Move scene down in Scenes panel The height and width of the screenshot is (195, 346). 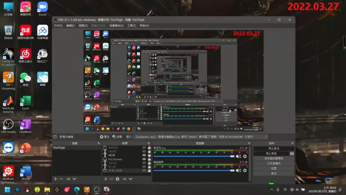click(74, 179)
